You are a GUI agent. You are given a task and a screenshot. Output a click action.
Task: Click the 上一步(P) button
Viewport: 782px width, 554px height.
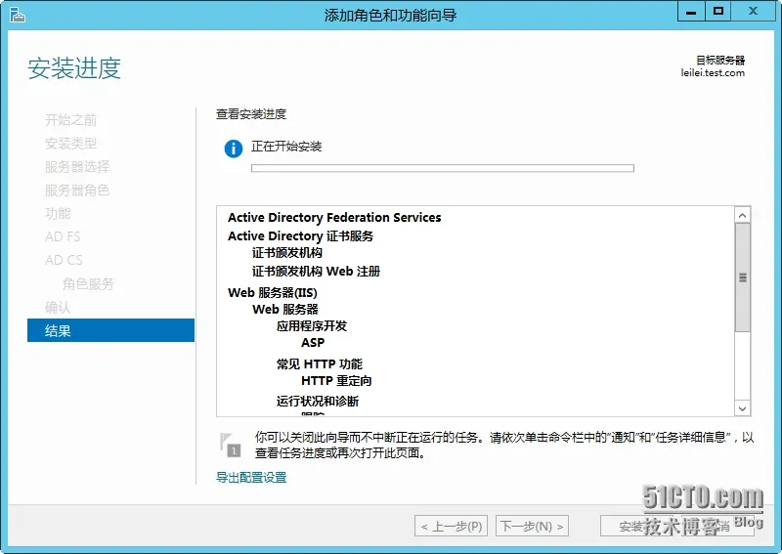tap(452, 526)
